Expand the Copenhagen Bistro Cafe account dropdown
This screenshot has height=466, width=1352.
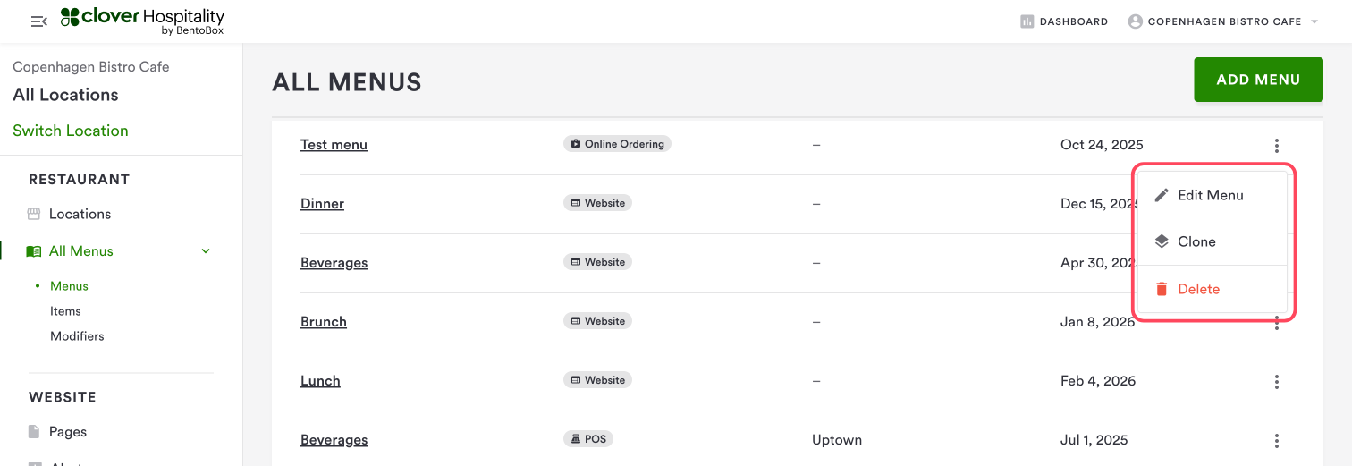pyautogui.click(x=1314, y=21)
